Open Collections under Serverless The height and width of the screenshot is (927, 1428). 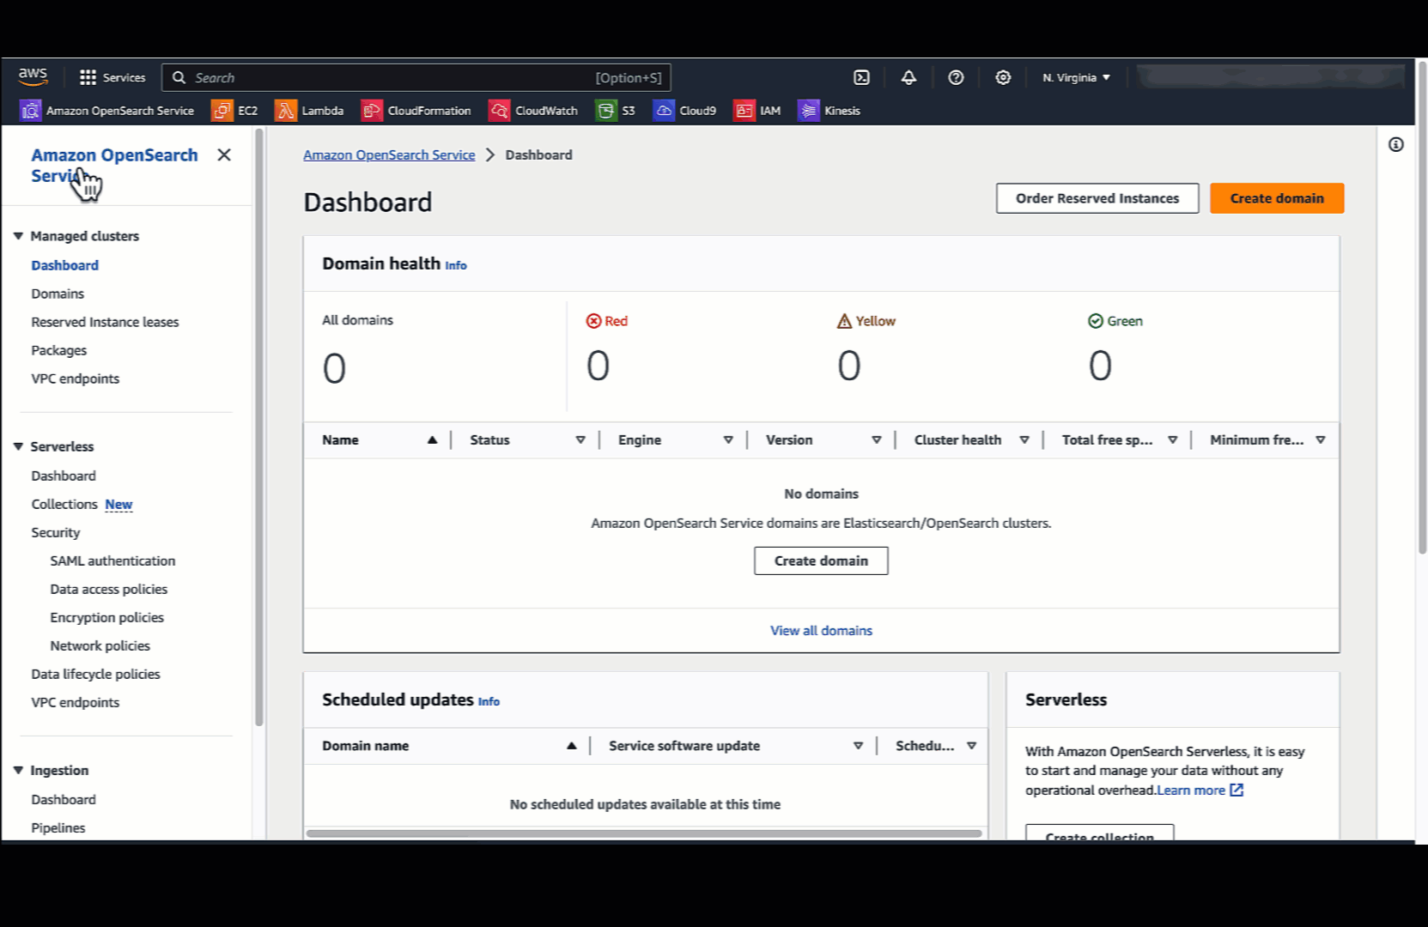click(64, 504)
